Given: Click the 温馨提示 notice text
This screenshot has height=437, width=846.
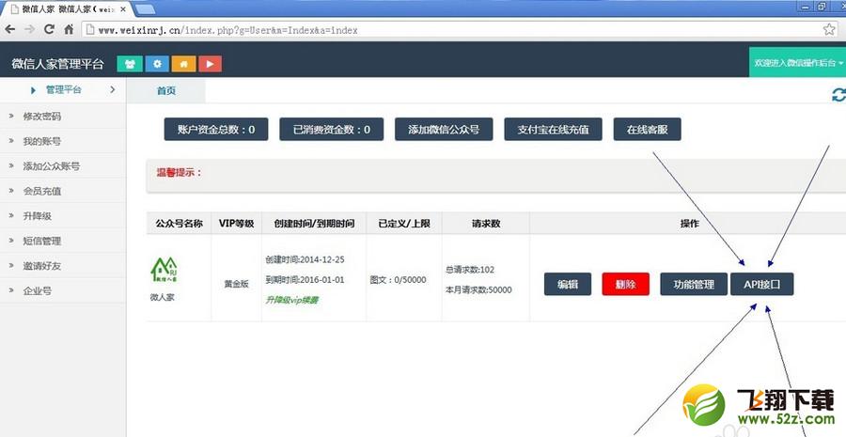Looking at the screenshot, I should [180, 173].
